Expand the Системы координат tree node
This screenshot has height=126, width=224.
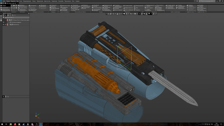9,22
